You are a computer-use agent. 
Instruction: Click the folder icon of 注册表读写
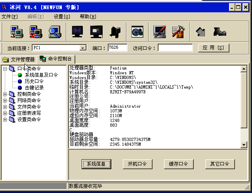pyautogui.click(x=12, y=113)
